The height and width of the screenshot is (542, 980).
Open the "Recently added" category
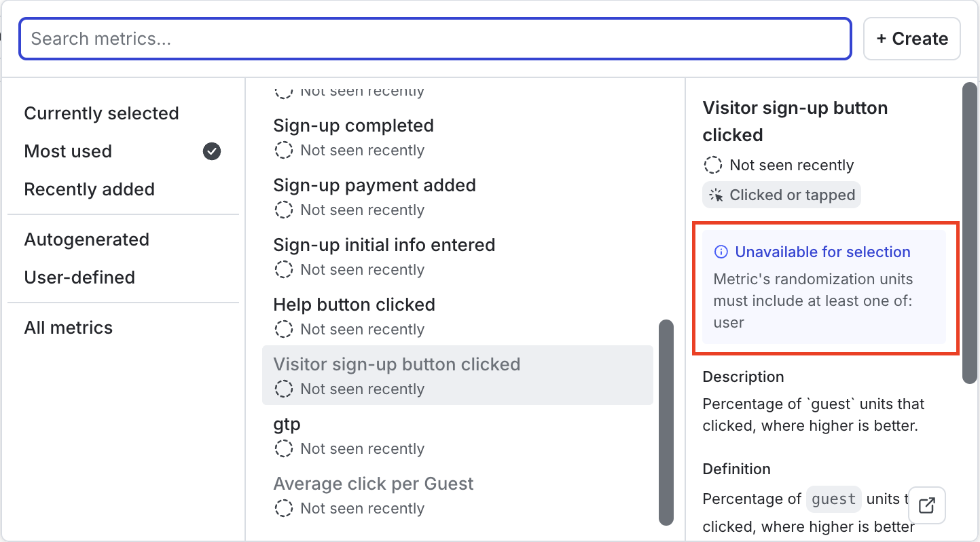89,189
